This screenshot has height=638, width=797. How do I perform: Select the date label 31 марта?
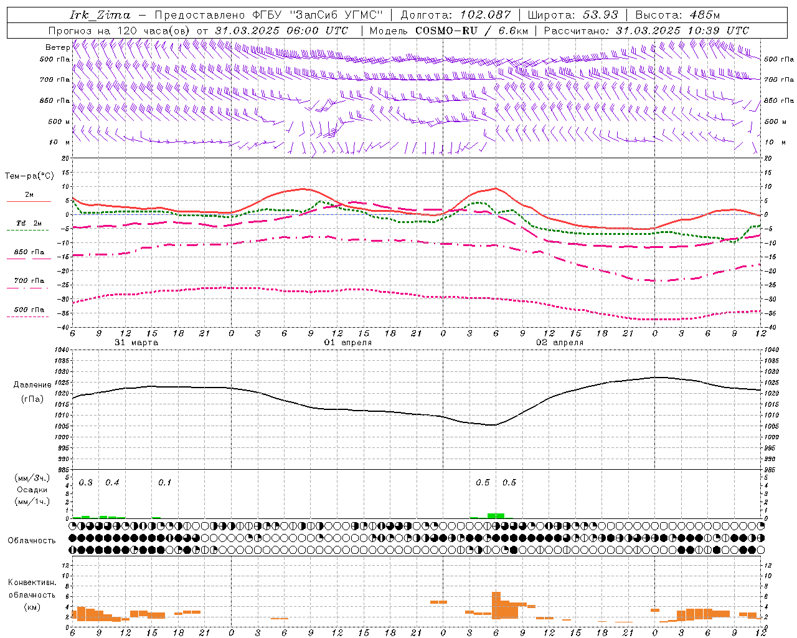(x=136, y=343)
